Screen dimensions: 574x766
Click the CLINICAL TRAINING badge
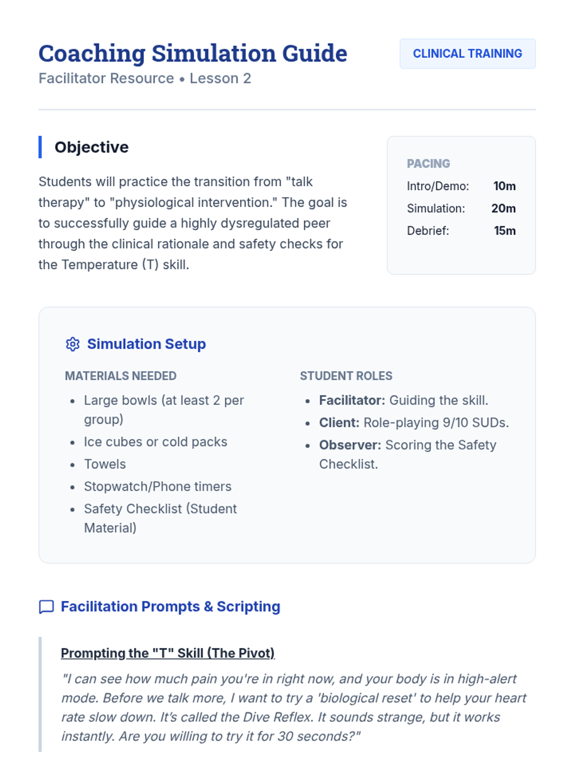coord(467,54)
